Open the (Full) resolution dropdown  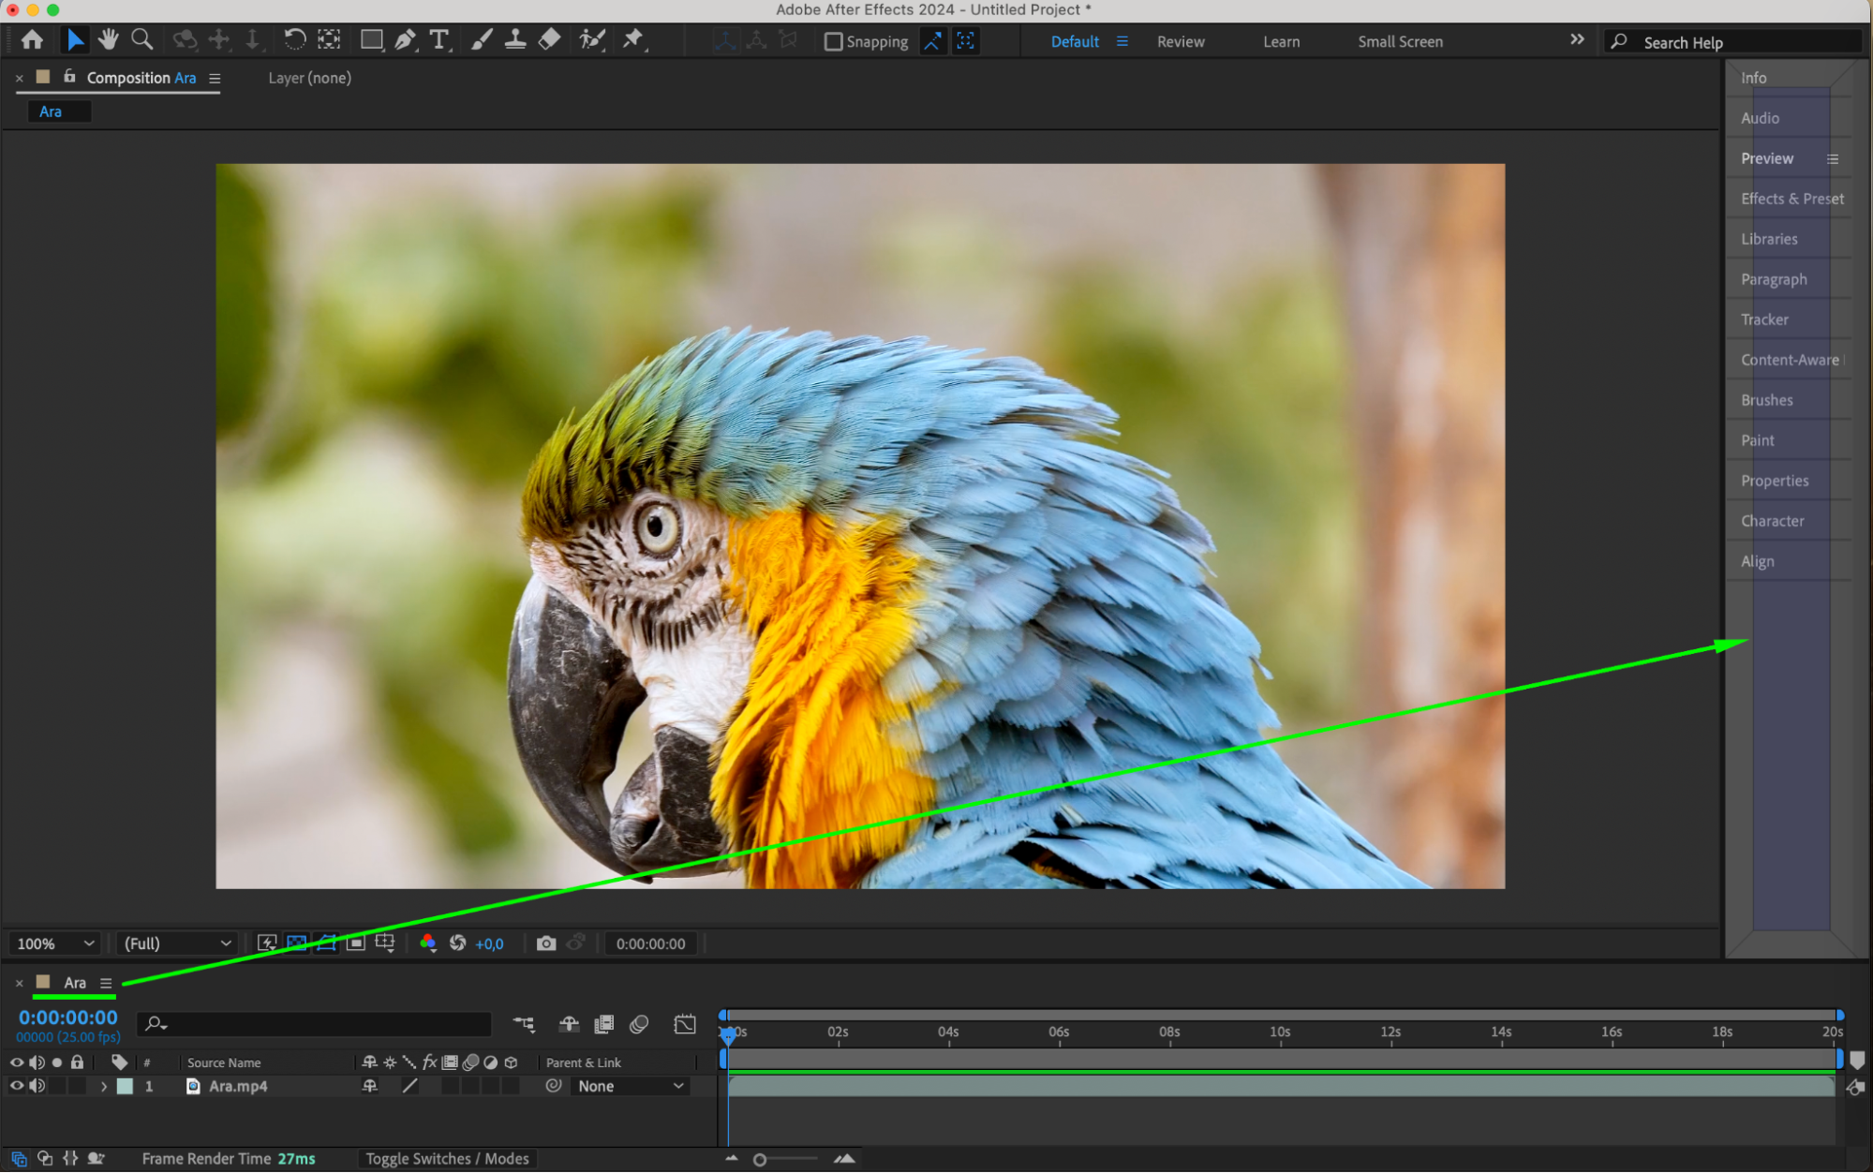coord(177,943)
